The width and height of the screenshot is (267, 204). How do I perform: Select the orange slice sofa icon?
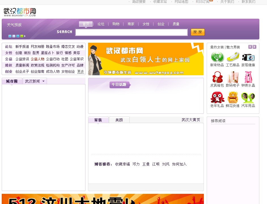coord(233,97)
